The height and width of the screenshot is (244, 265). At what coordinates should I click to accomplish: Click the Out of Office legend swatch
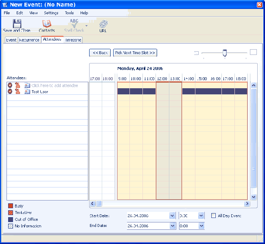(11, 219)
